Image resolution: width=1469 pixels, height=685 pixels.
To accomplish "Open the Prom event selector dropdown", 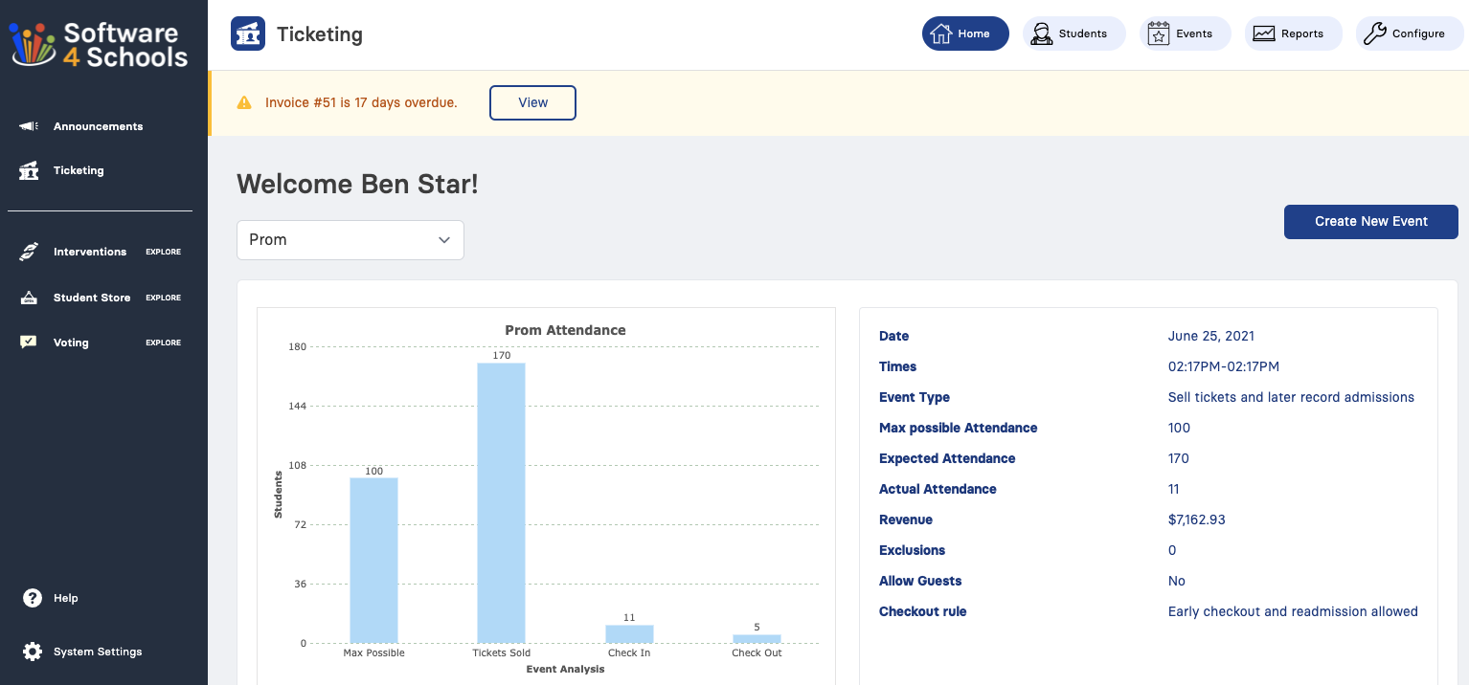I will [x=350, y=239].
